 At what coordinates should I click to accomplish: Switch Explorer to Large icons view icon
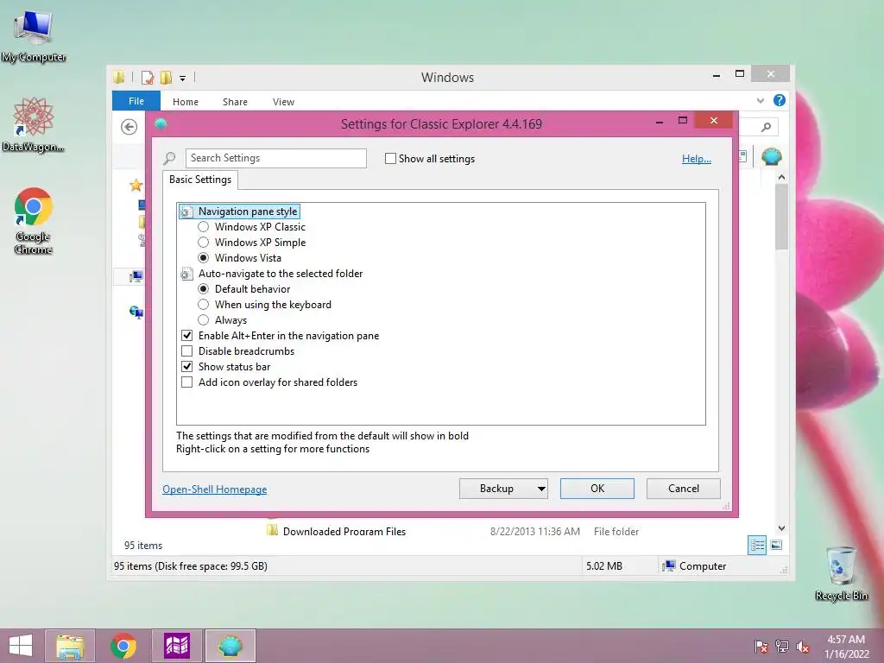[x=776, y=545]
